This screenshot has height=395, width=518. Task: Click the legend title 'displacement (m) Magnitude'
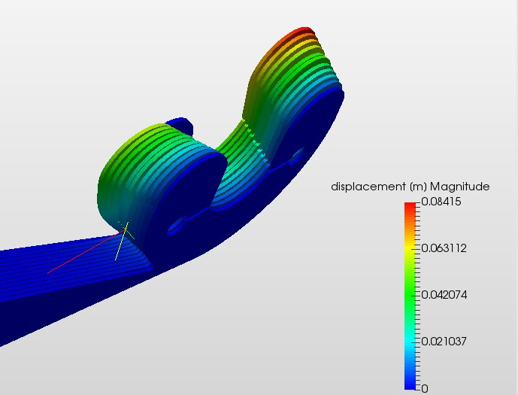tap(410, 187)
